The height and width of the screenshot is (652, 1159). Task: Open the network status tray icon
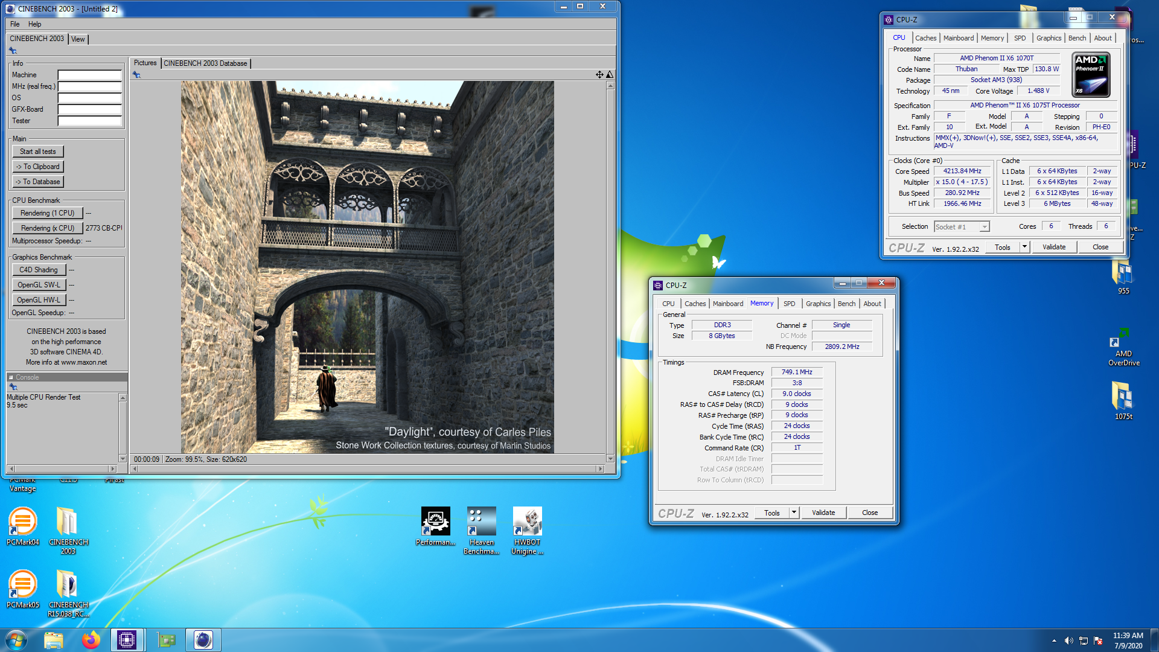click(1084, 641)
